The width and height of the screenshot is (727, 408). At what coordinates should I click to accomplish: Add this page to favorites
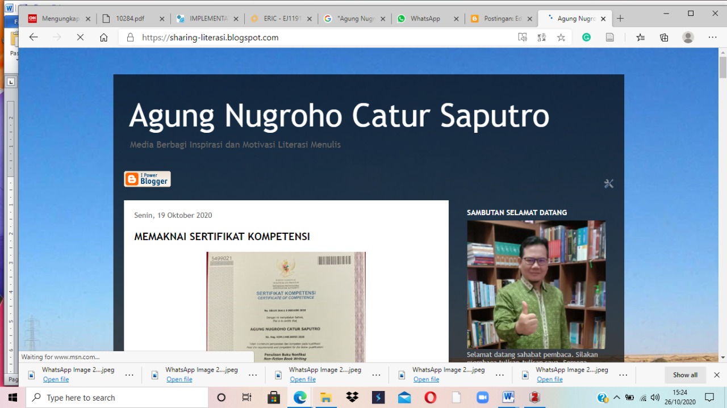pyautogui.click(x=561, y=37)
